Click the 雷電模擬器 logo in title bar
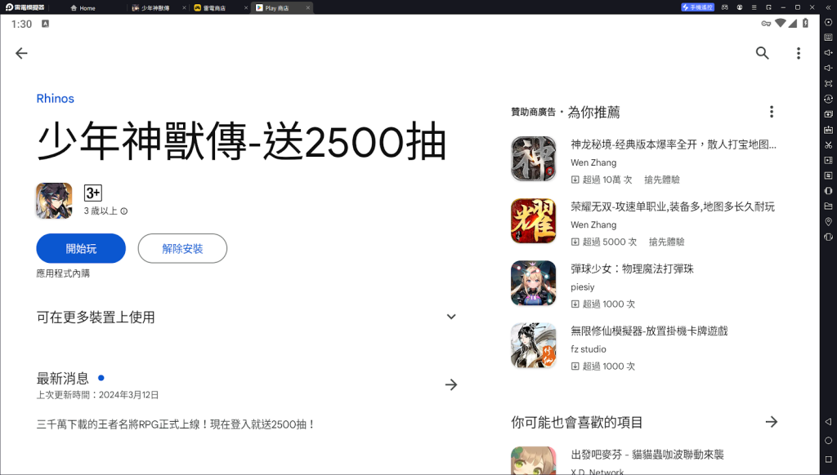 pyautogui.click(x=25, y=7)
